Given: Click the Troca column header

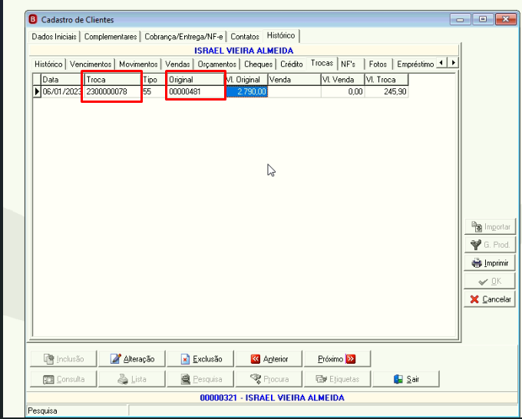Looking at the screenshot, I should click(x=113, y=80).
